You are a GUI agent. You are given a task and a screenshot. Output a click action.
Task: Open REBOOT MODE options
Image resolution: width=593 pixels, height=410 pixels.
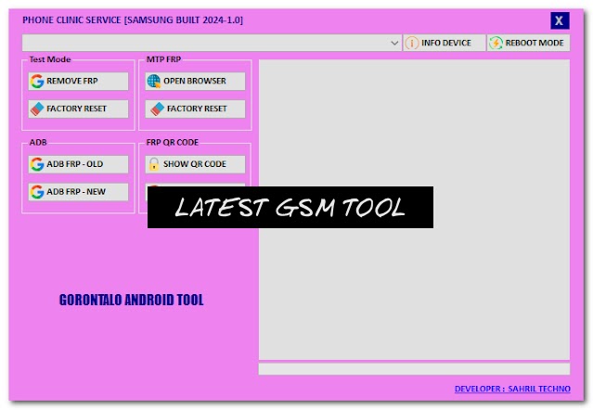click(x=528, y=43)
